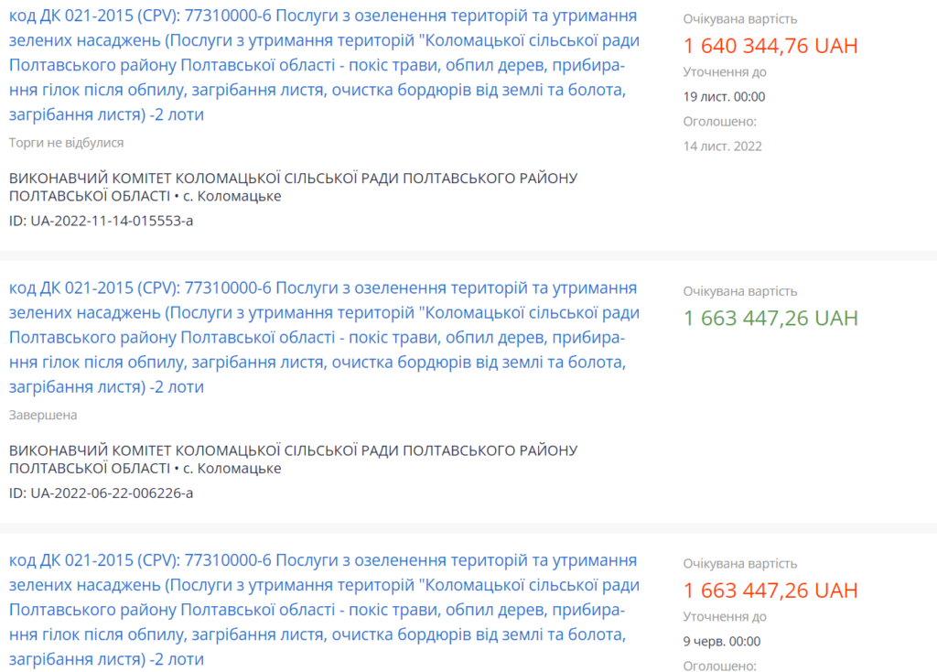Click the green 1 663 447,26 UAH amount
The image size is (937, 672).
click(x=770, y=319)
